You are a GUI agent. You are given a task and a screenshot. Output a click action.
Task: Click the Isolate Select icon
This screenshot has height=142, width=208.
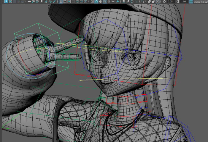(143, 1)
